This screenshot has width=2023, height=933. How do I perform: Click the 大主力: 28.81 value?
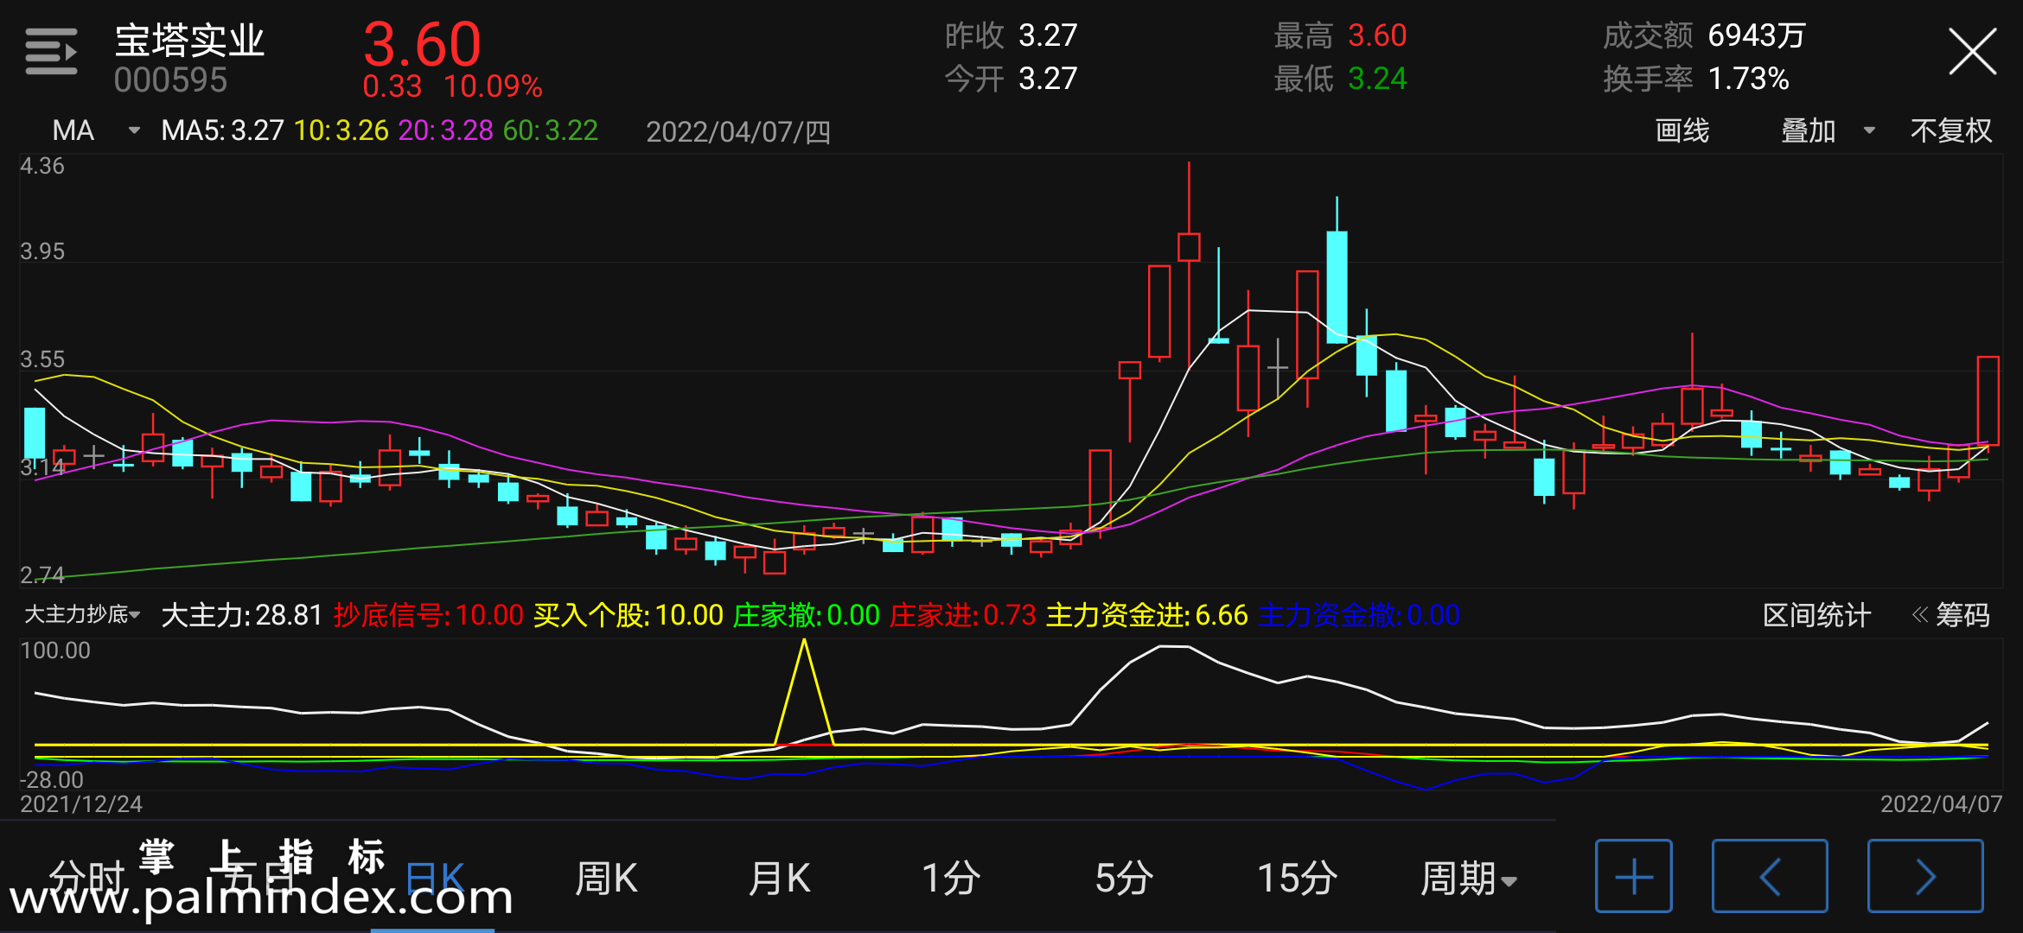tap(242, 615)
